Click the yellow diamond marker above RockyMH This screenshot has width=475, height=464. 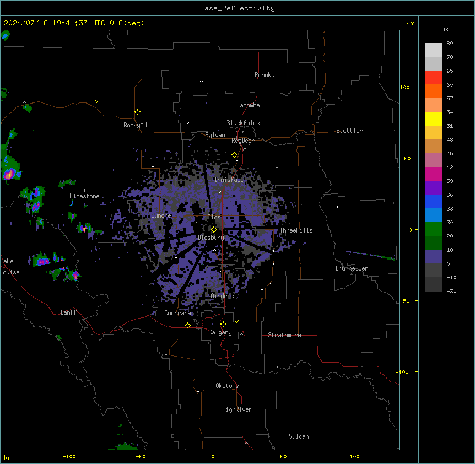137,112
